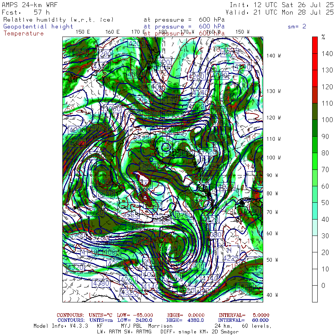This screenshot has width=336, height=336.
Task: Click the '120 W' longitude label
Action: [273, 118]
